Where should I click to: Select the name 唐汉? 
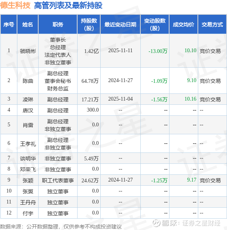28,110
